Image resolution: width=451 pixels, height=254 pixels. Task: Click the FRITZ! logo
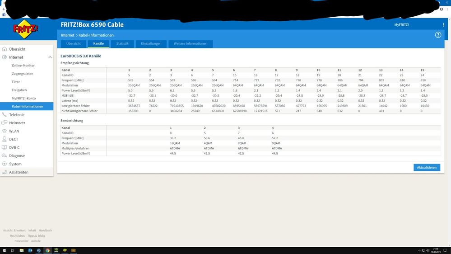click(26, 29)
